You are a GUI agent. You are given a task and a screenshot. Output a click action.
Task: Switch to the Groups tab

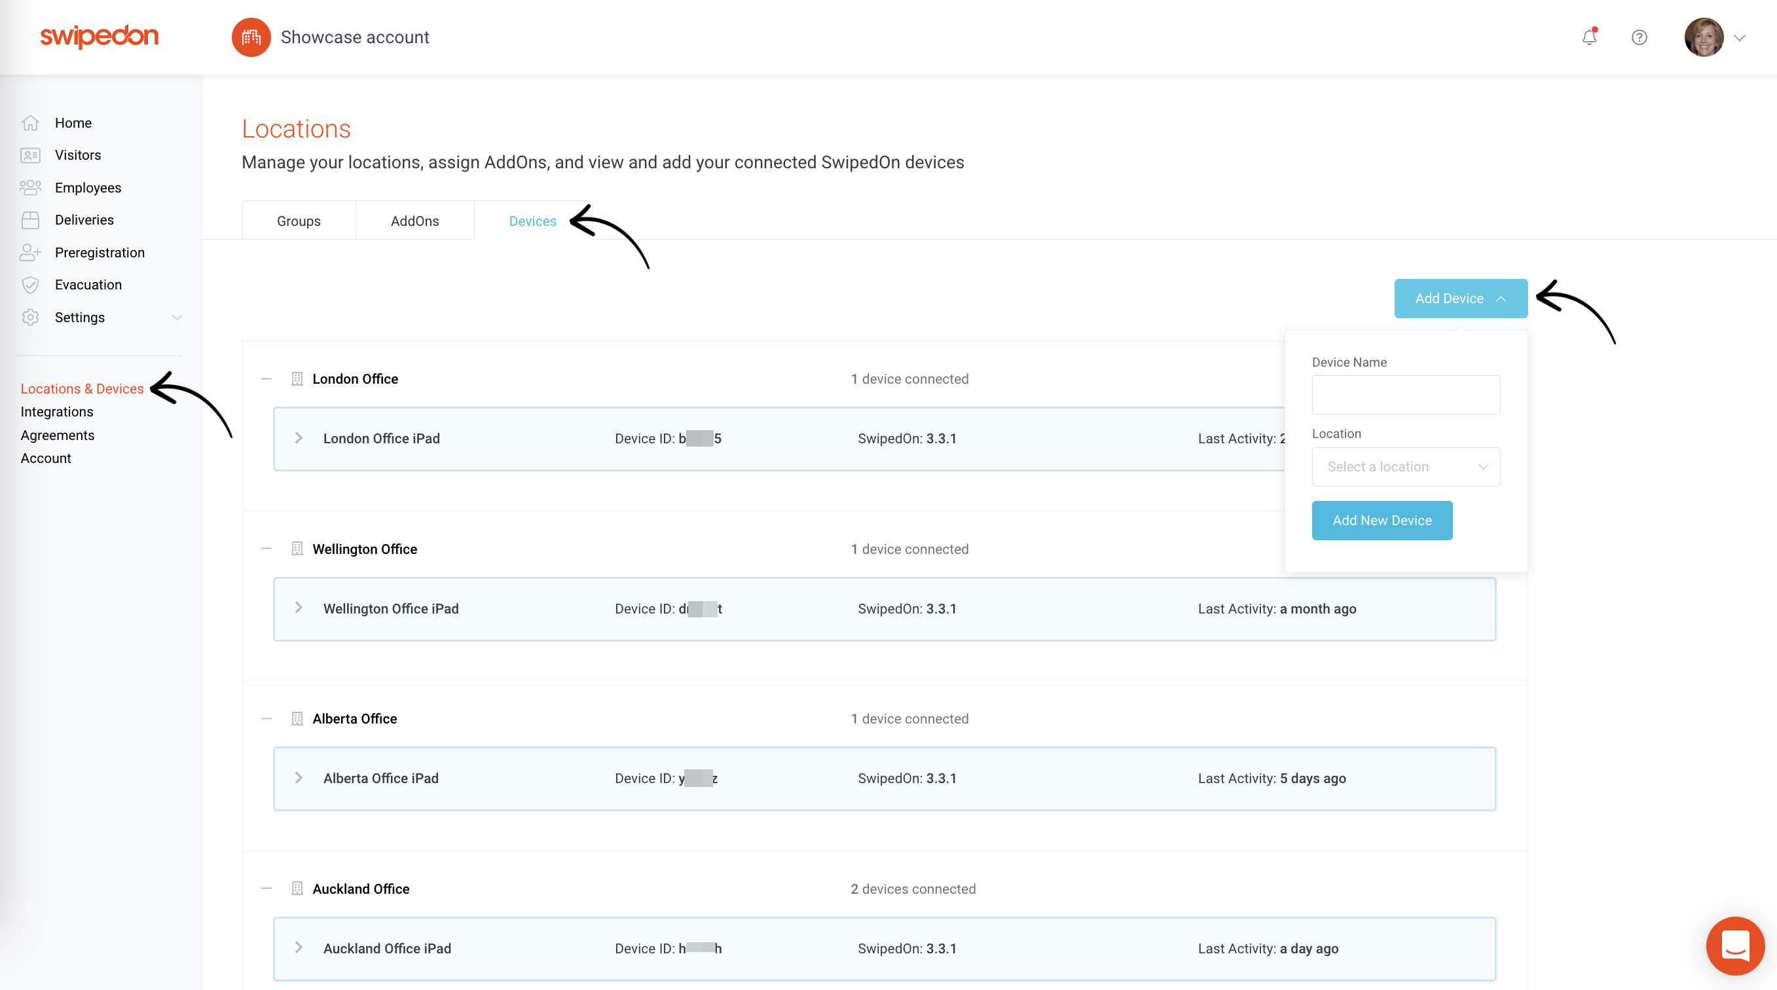click(x=298, y=220)
